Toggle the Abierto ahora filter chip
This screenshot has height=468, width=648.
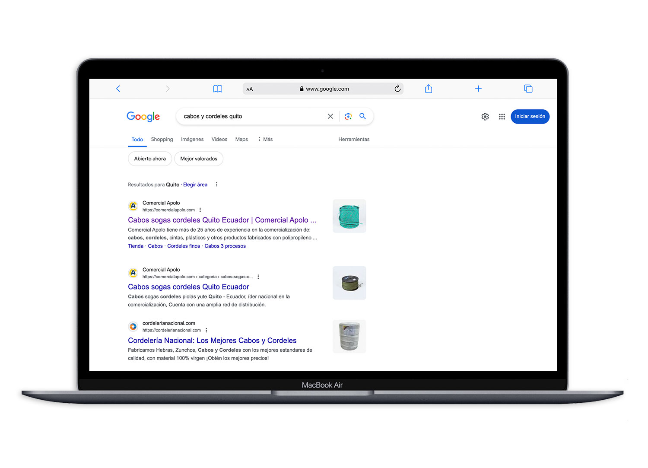pos(150,159)
